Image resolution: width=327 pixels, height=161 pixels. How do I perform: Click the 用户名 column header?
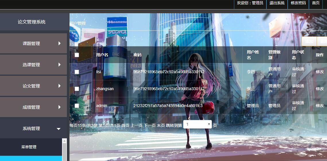102,55
